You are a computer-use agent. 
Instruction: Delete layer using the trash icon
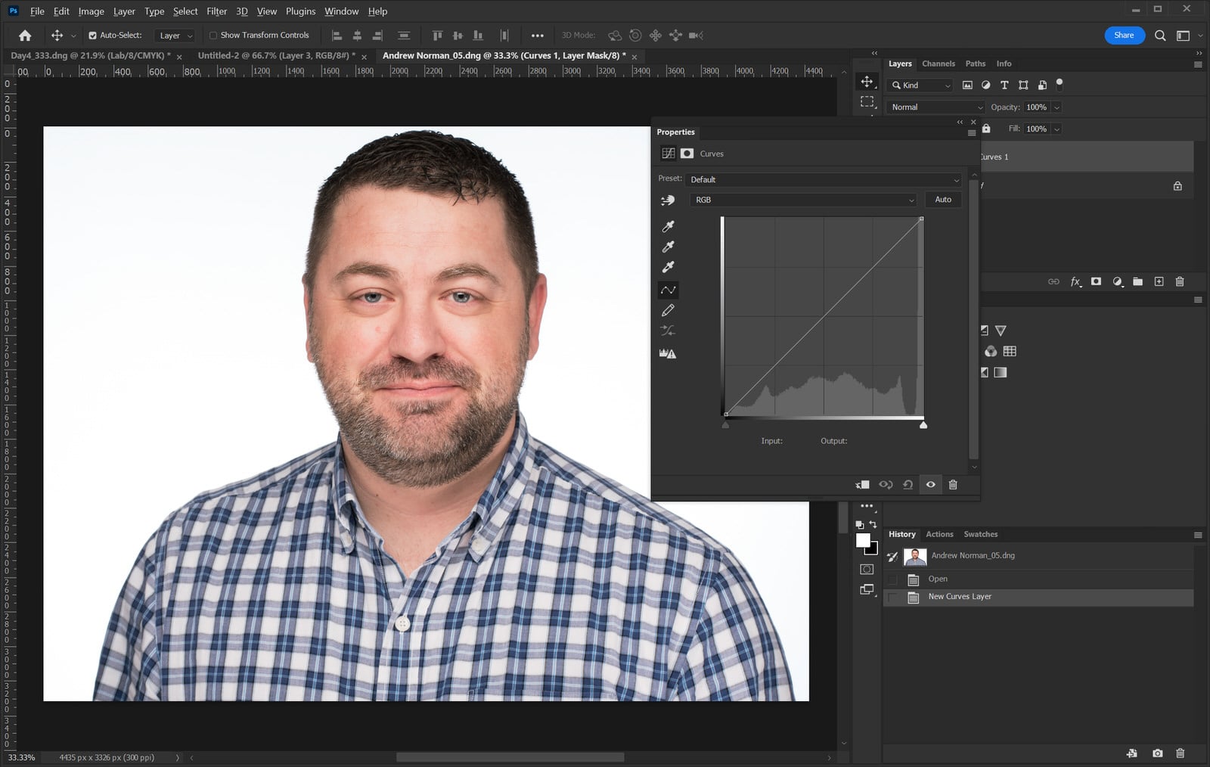pyautogui.click(x=1180, y=281)
